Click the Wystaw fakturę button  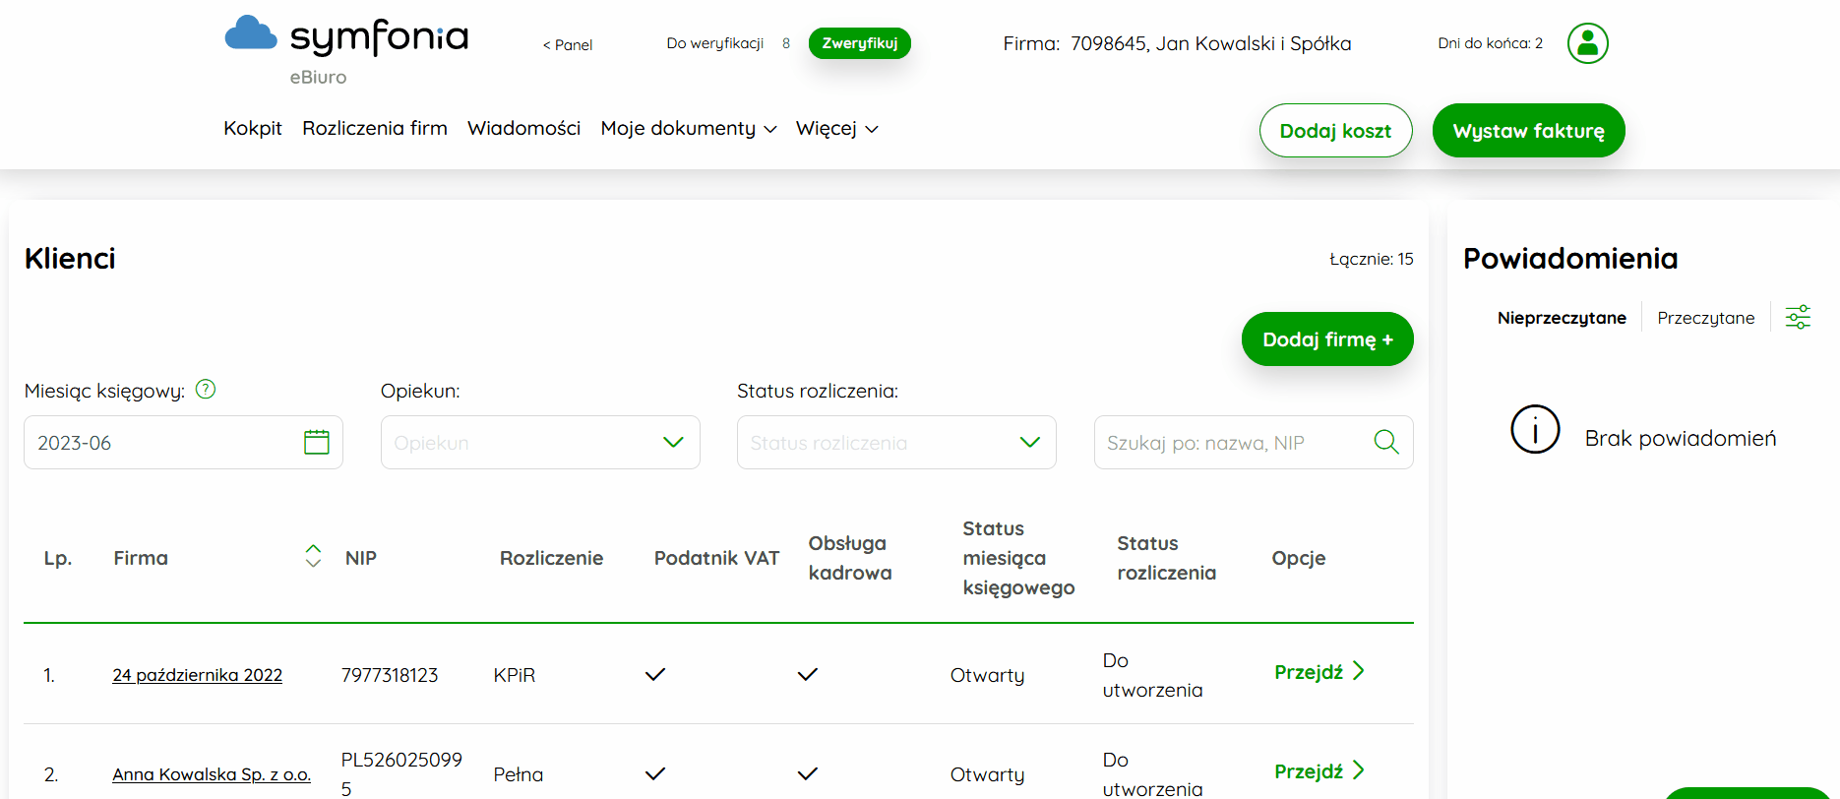(x=1528, y=130)
